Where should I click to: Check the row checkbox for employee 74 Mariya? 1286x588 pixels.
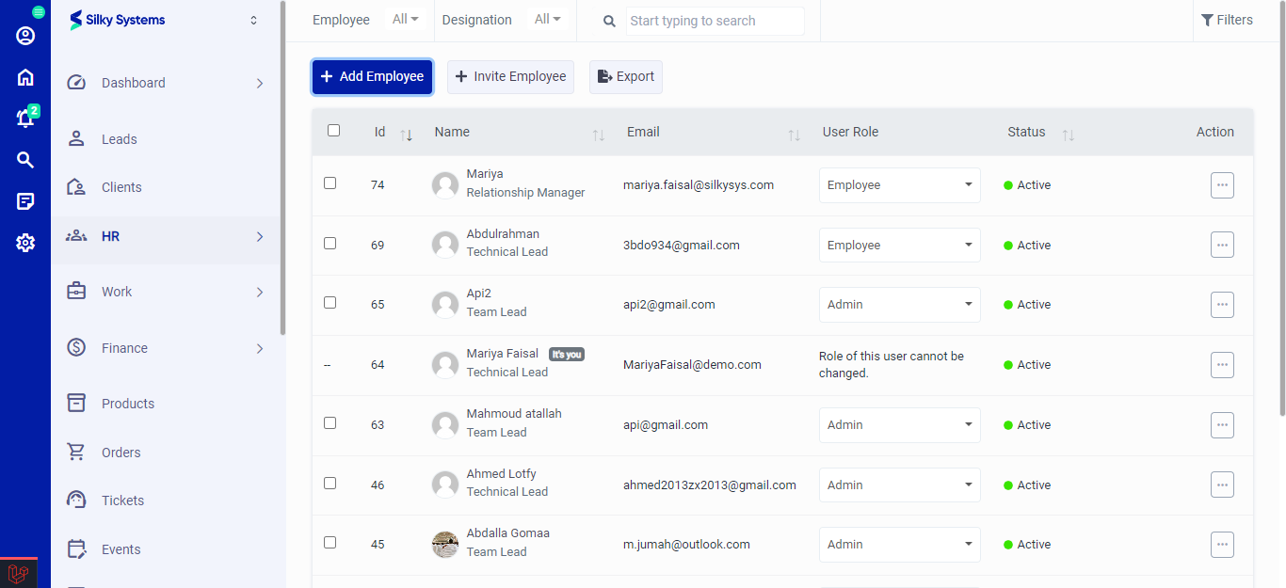(330, 183)
